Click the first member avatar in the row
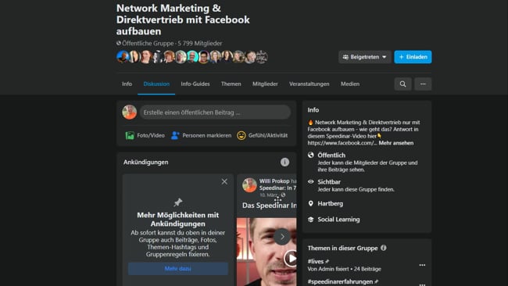Screen dimensions: 508x286 123,57
